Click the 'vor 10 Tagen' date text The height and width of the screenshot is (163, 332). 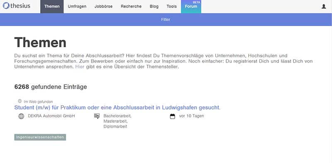click(x=191, y=116)
